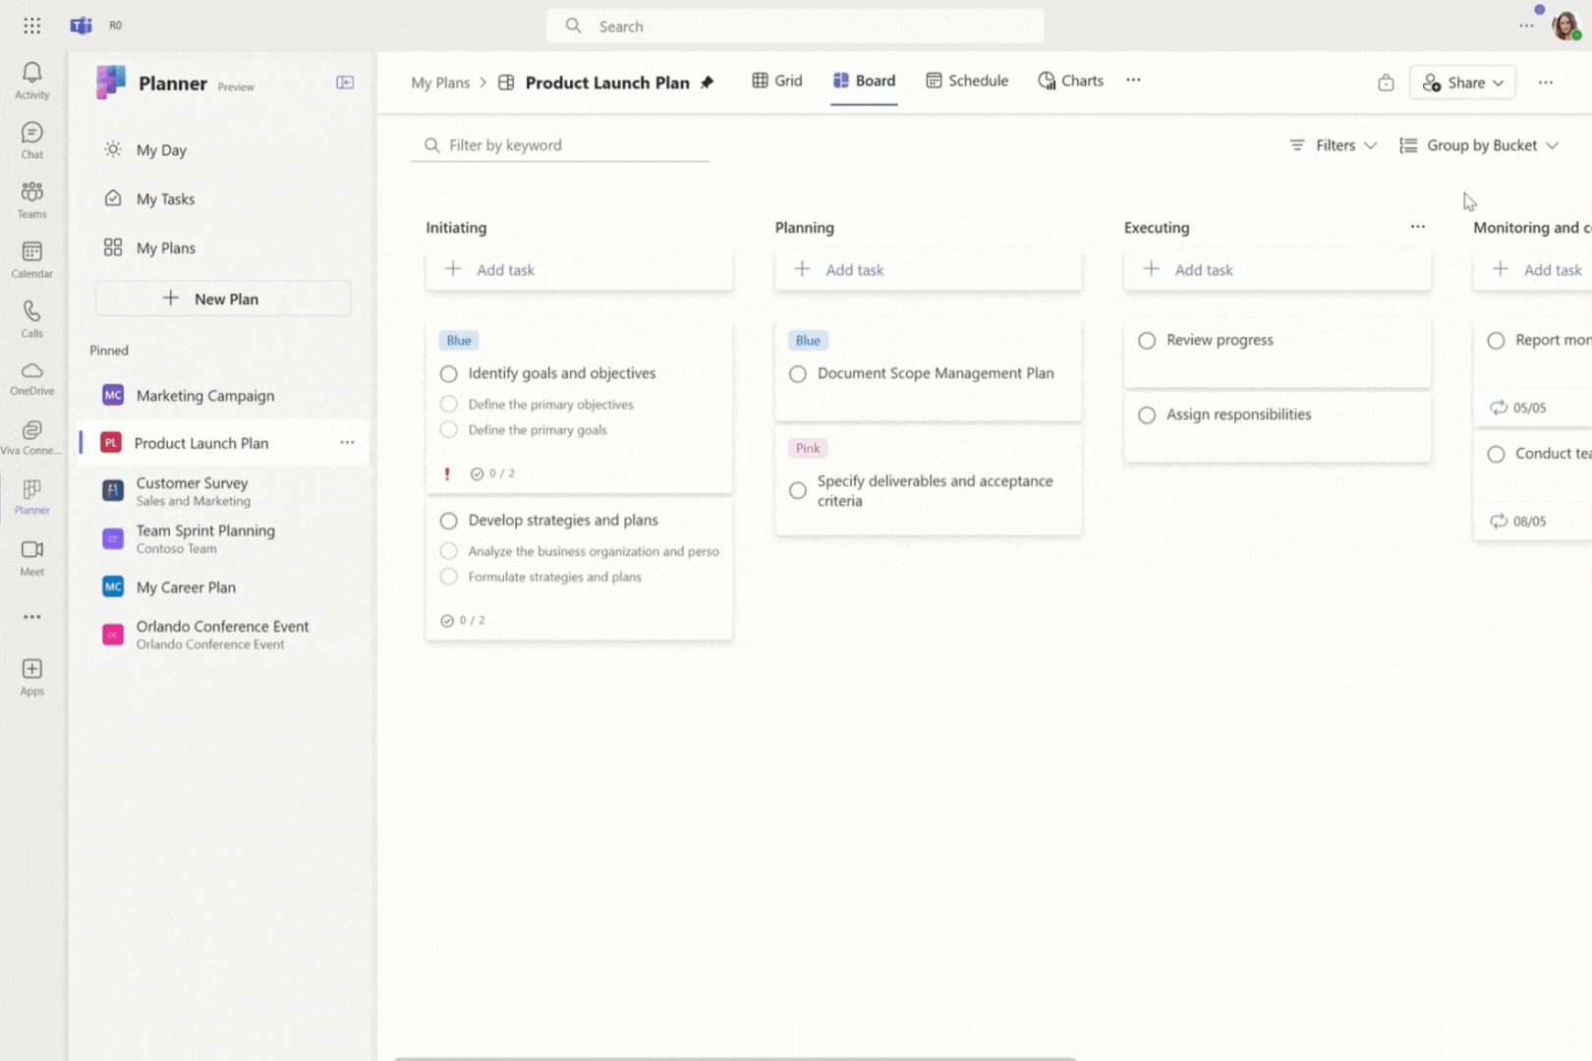Add task in Planning bucket

coord(928,270)
